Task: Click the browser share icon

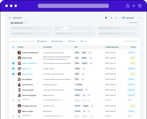Action: coord(128,6)
